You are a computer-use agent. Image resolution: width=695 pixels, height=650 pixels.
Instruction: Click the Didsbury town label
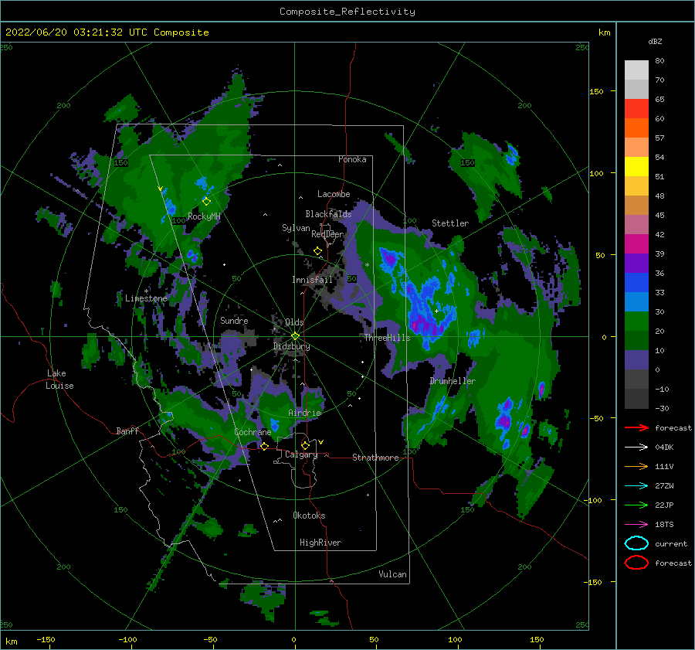(292, 346)
